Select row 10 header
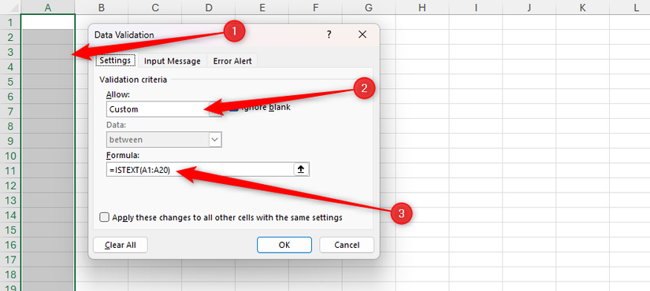Screen dimensions: 650x291 tap(10, 156)
